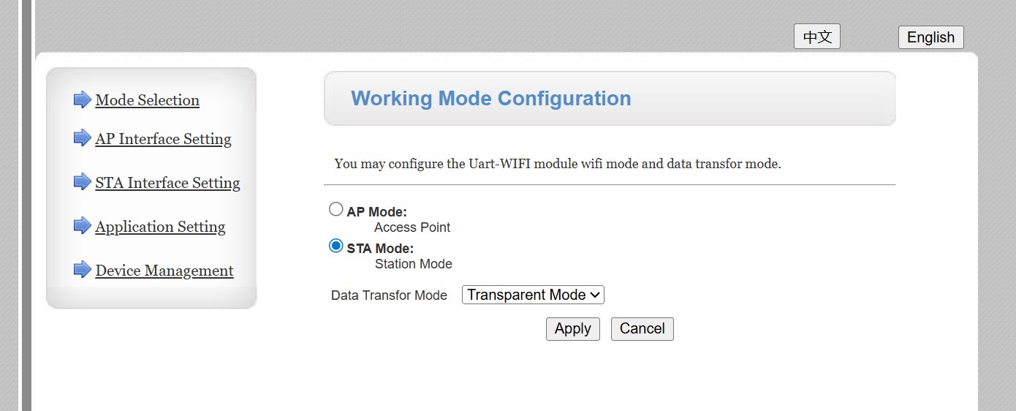Click the arrow icon beside Device Management
Image resolution: width=1016 pixels, height=411 pixels.
tap(82, 270)
